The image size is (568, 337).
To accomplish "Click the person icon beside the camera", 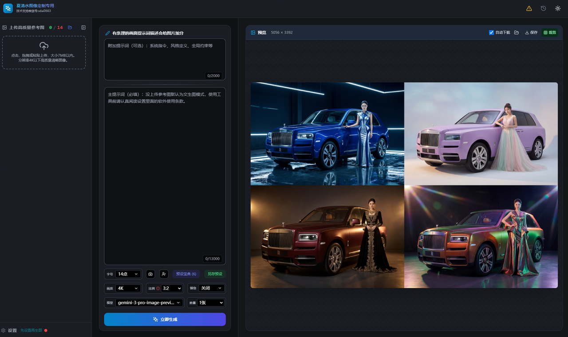I will (164, 274).
